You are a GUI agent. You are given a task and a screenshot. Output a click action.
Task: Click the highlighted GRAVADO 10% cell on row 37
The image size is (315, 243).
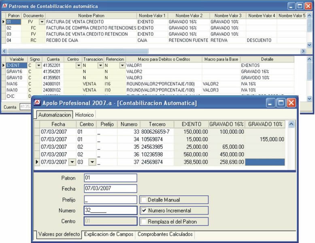[265, 162]
